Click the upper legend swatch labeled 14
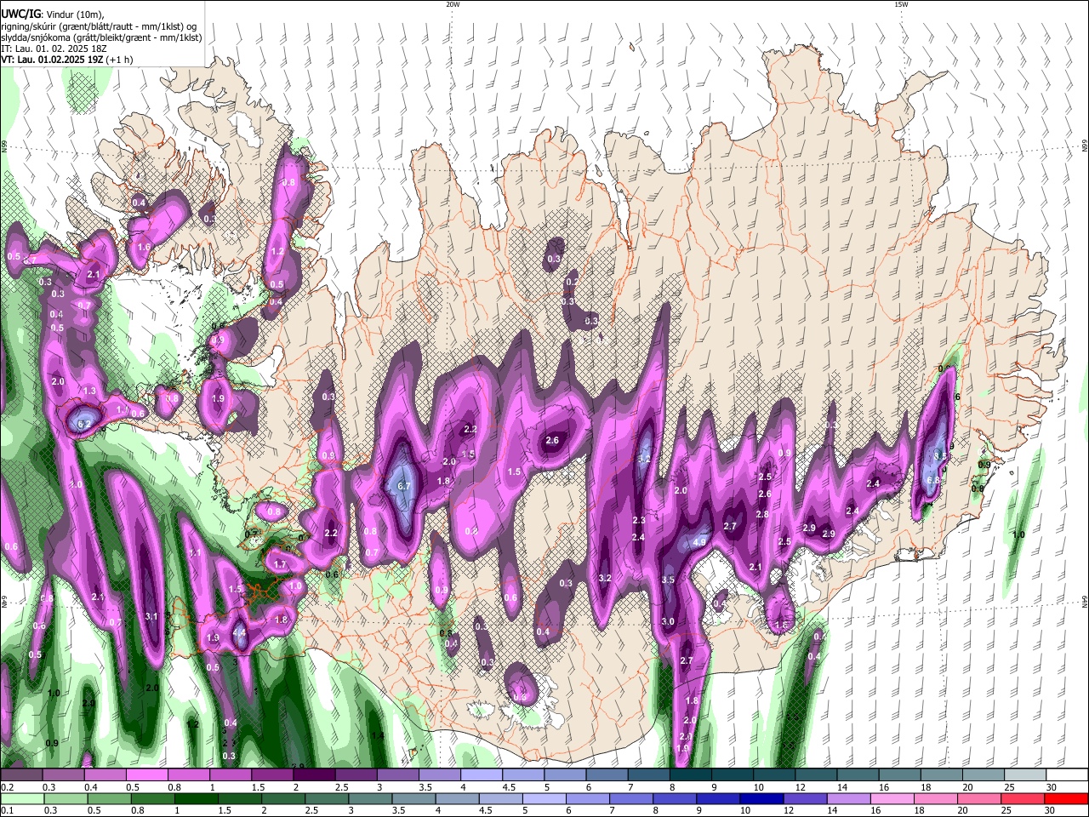The image size is (1089, 817). coord(858,774)
